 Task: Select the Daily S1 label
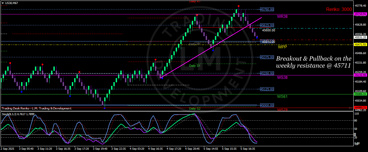coord(195,66)
